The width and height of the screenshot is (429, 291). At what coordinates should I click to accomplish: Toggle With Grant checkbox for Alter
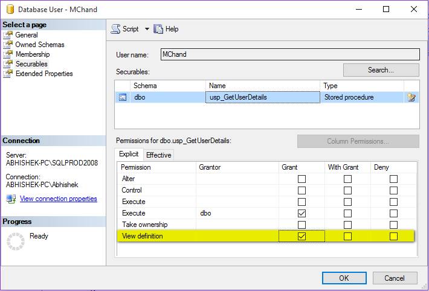point(347,179)
